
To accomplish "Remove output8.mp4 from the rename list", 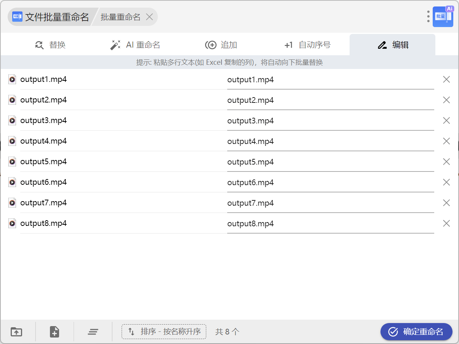I will tap(446, 224).
